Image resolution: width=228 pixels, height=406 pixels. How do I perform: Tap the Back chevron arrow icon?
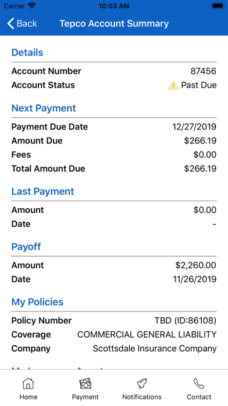coord(10,23)
